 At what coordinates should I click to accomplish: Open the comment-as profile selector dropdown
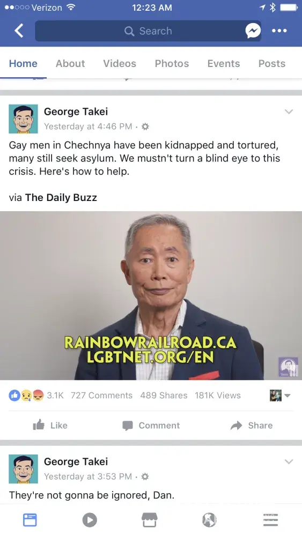point(280,396)
